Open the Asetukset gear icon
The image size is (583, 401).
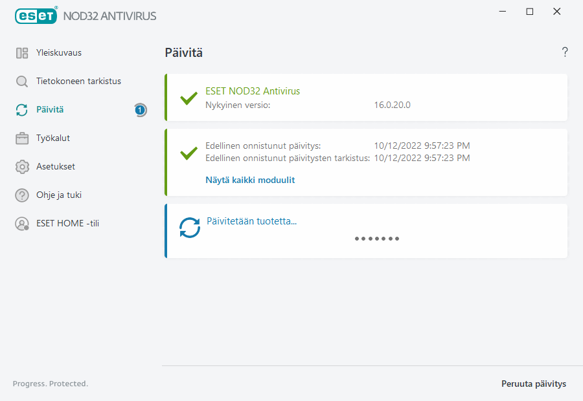(22, 167)
